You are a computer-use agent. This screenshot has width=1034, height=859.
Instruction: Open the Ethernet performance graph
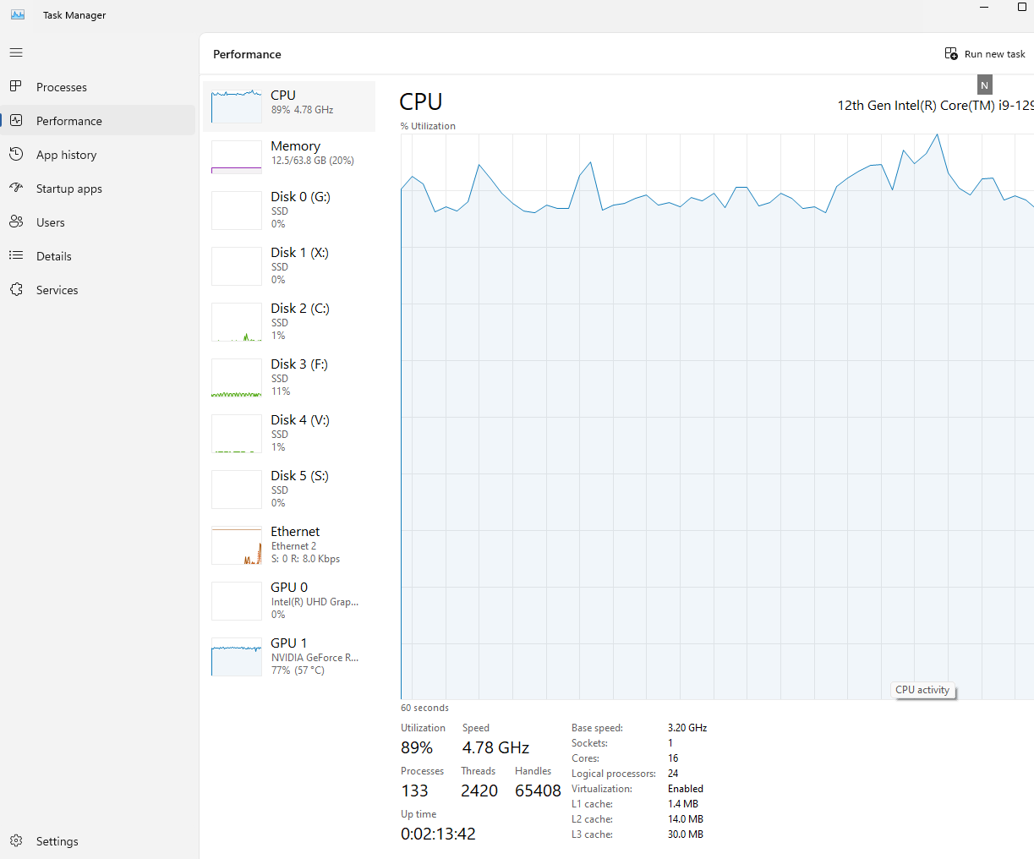click(289, 545)
